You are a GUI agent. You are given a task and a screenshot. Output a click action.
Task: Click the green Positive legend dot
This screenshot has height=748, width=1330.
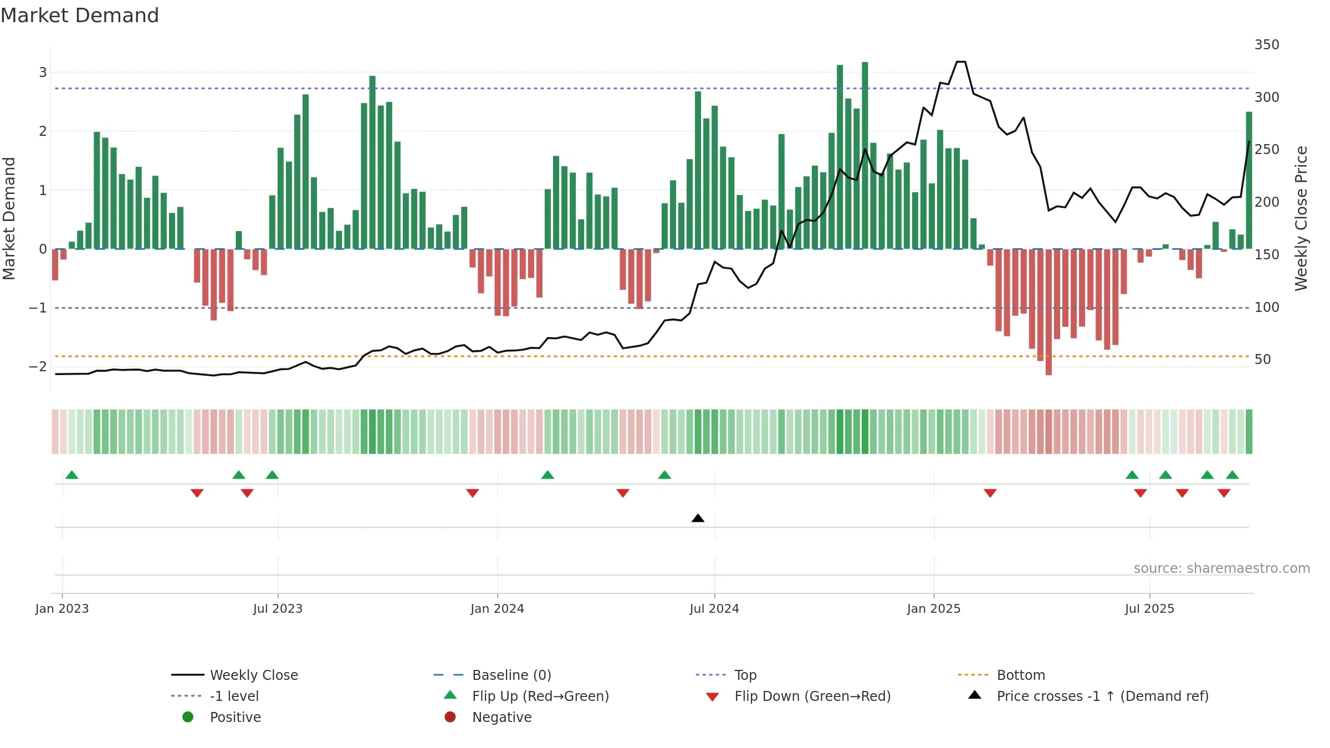click(x=188, y=717)
